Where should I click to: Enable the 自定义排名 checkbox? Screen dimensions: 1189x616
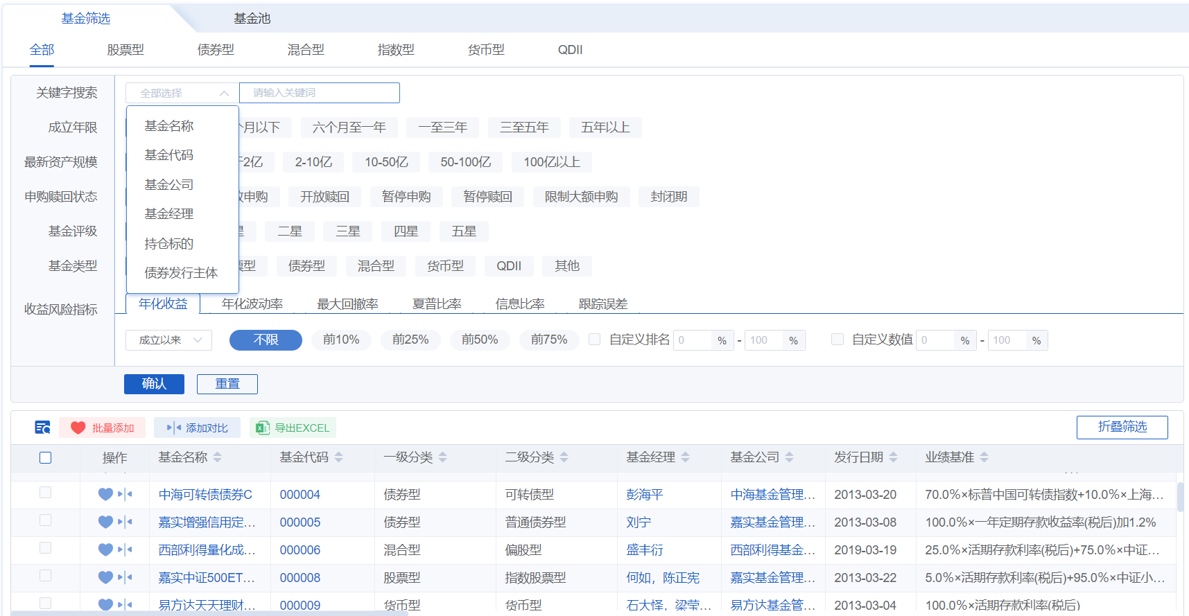[594, 340]
